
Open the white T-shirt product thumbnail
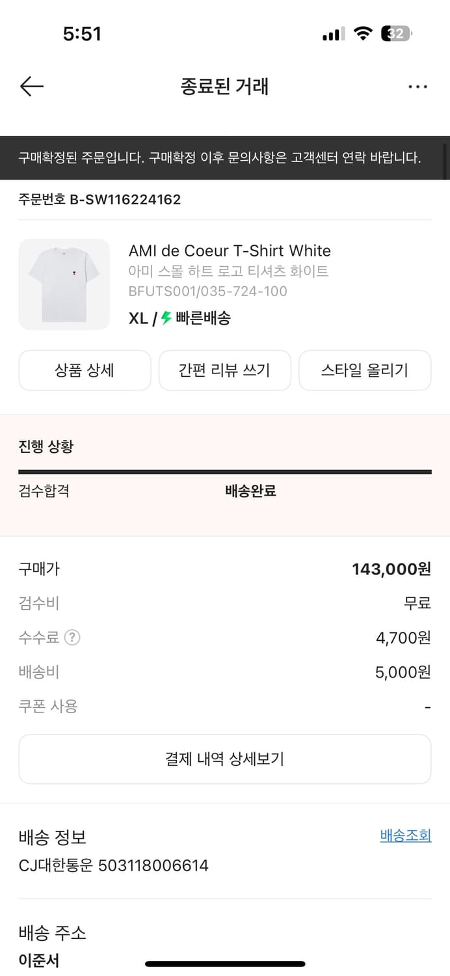[64, 284]
